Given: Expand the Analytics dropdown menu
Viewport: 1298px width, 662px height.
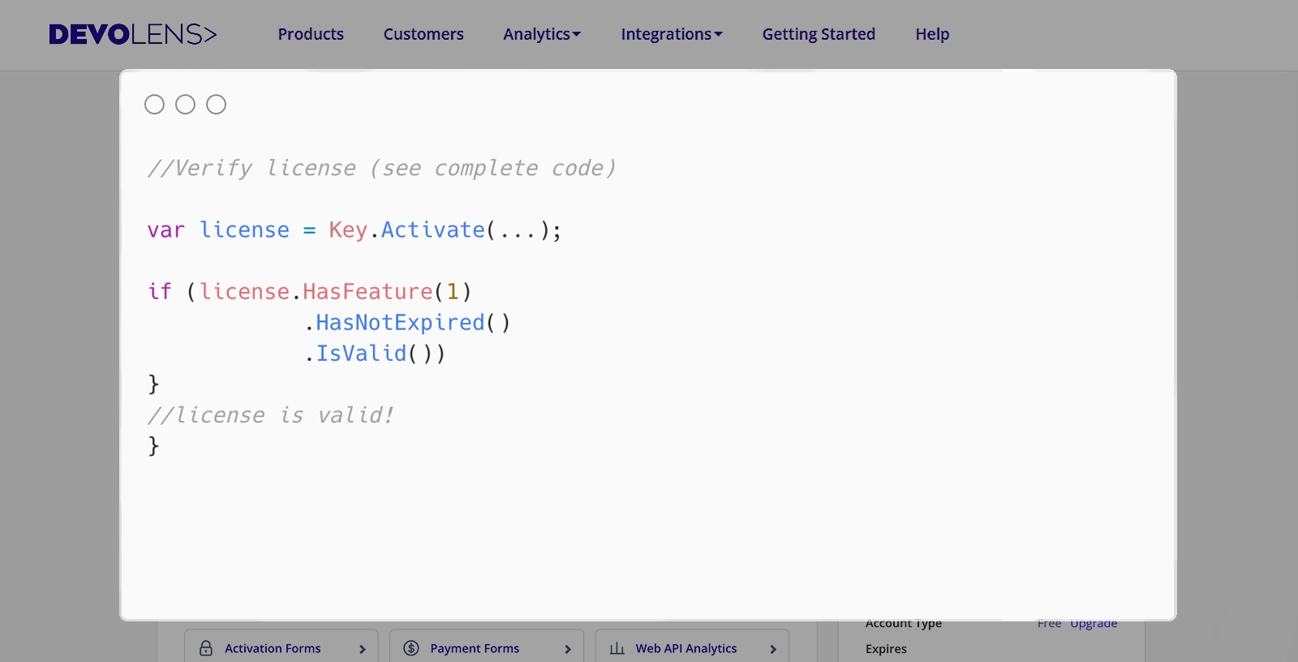Looking at the screenshot, I should click(542, 34).
